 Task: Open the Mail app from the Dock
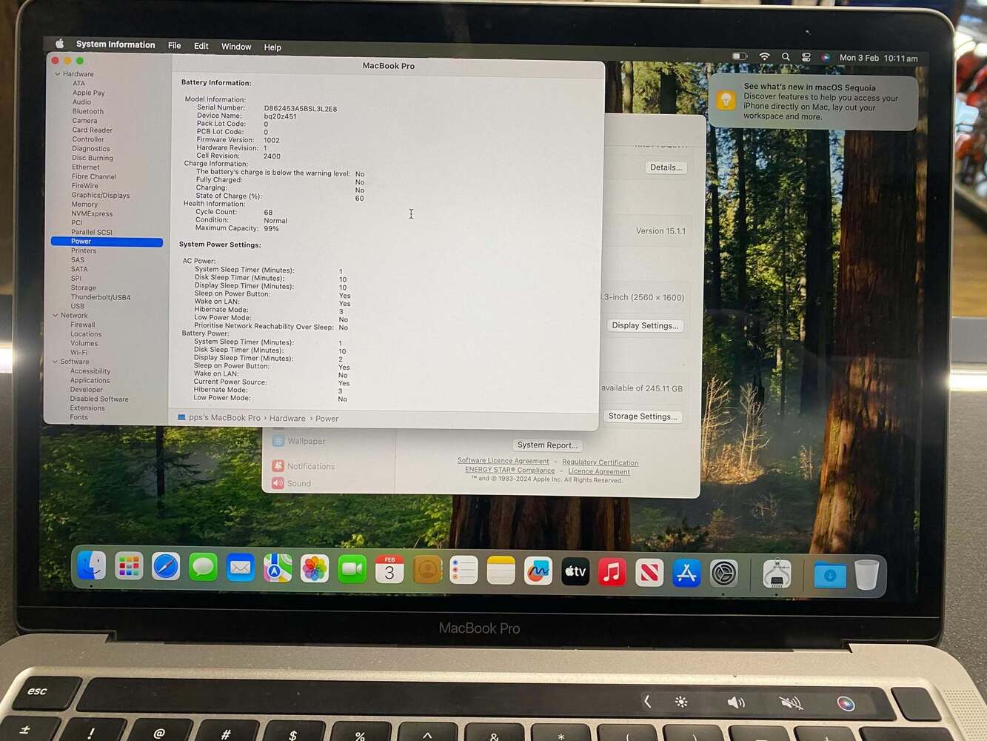point(240,568)
